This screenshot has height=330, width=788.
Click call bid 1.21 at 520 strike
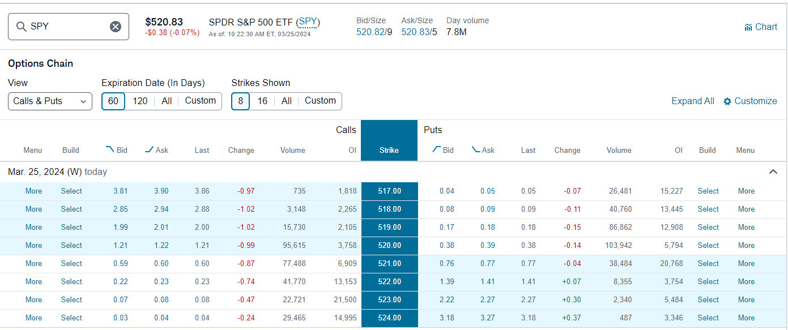[x=120, y=245]
